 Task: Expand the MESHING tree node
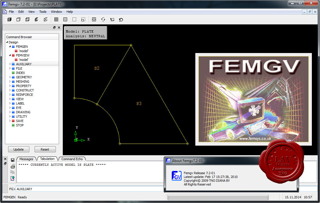(10, 81)
